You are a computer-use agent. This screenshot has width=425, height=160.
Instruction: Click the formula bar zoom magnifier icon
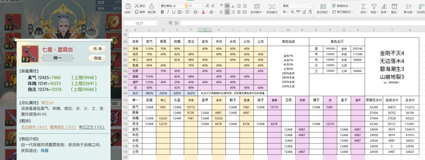coord(170,23)
